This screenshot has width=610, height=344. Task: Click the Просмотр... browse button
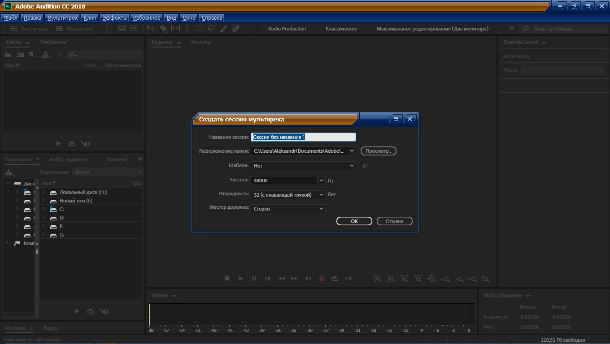pyautogui.click(x=378, y=151)
